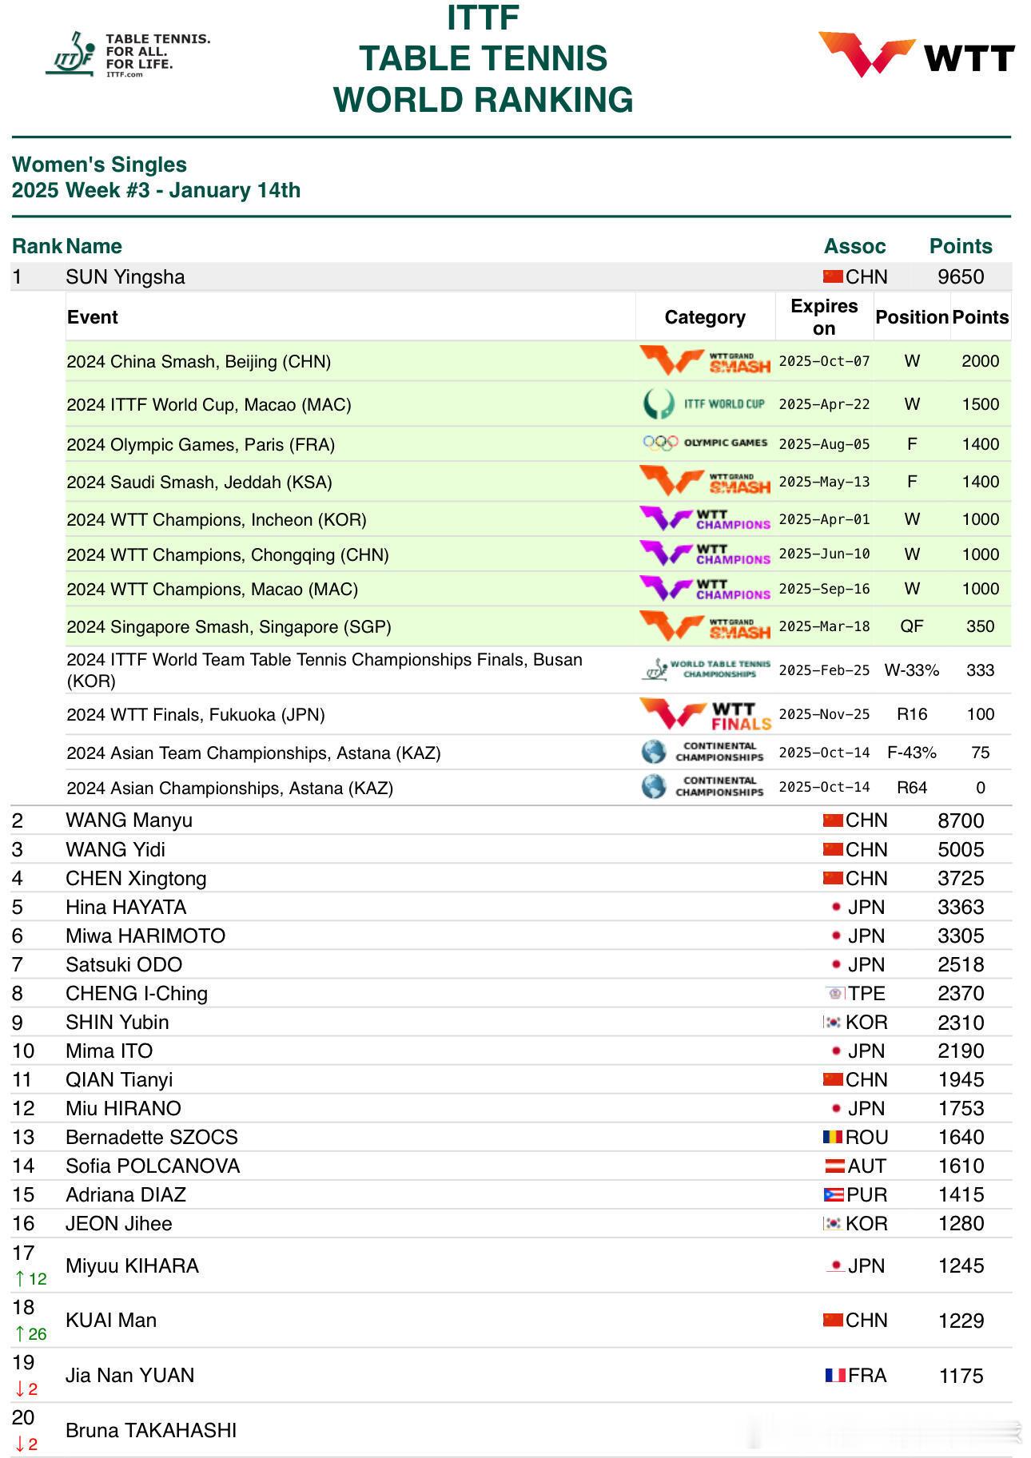Click the WTT logo at top right
This screenshot has height=1458, width=1031.
point(916,55)
